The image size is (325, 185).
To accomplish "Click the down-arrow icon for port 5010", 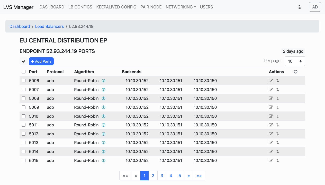I will (x=278, y=116).
